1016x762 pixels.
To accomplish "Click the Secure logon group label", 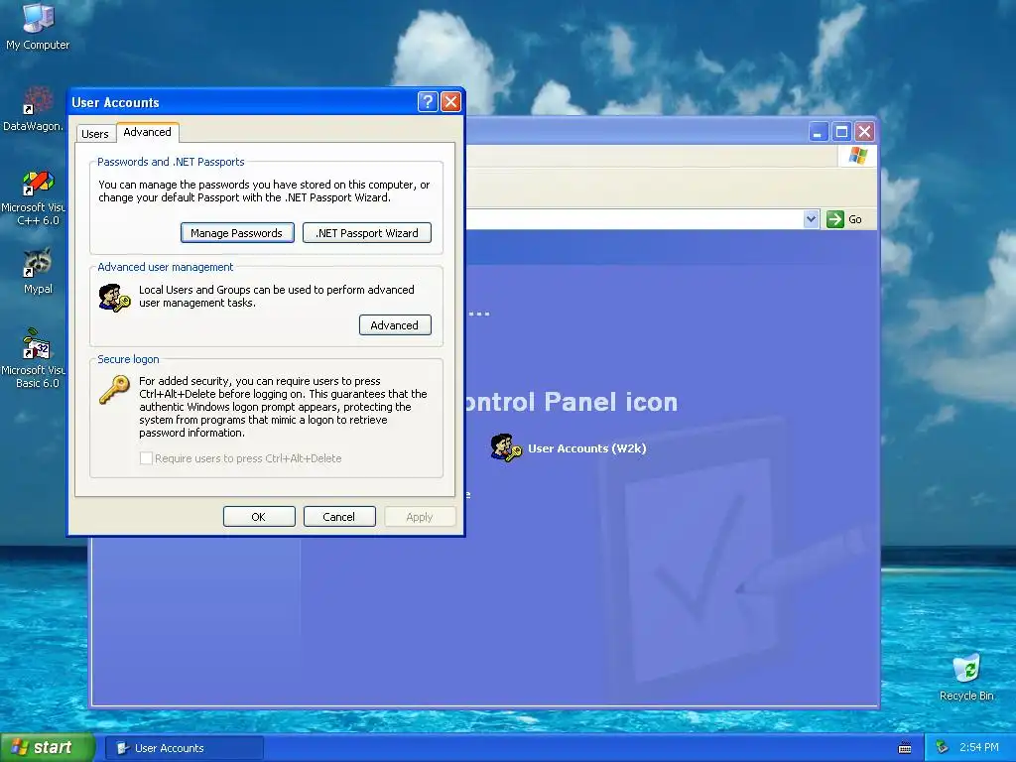I will click(x=128, y=359).
